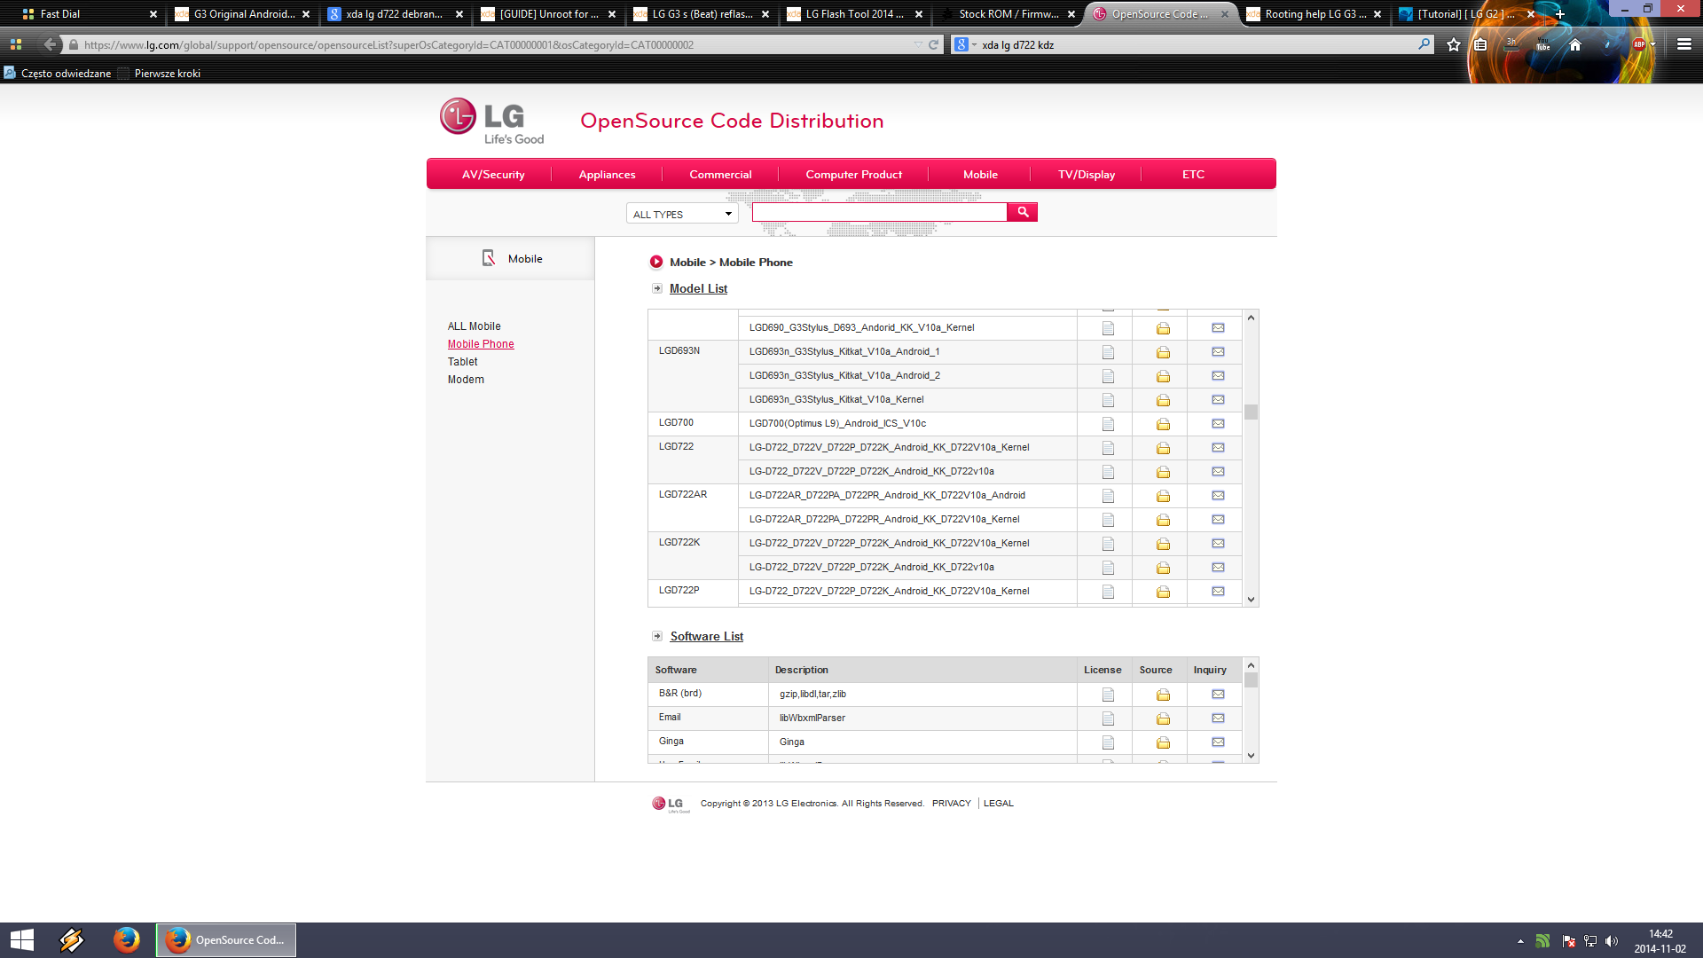The image size is (1703, 958).
Task: Click inquiry envelope icon for Ginga software
Action: click(x=1218, y=742)
